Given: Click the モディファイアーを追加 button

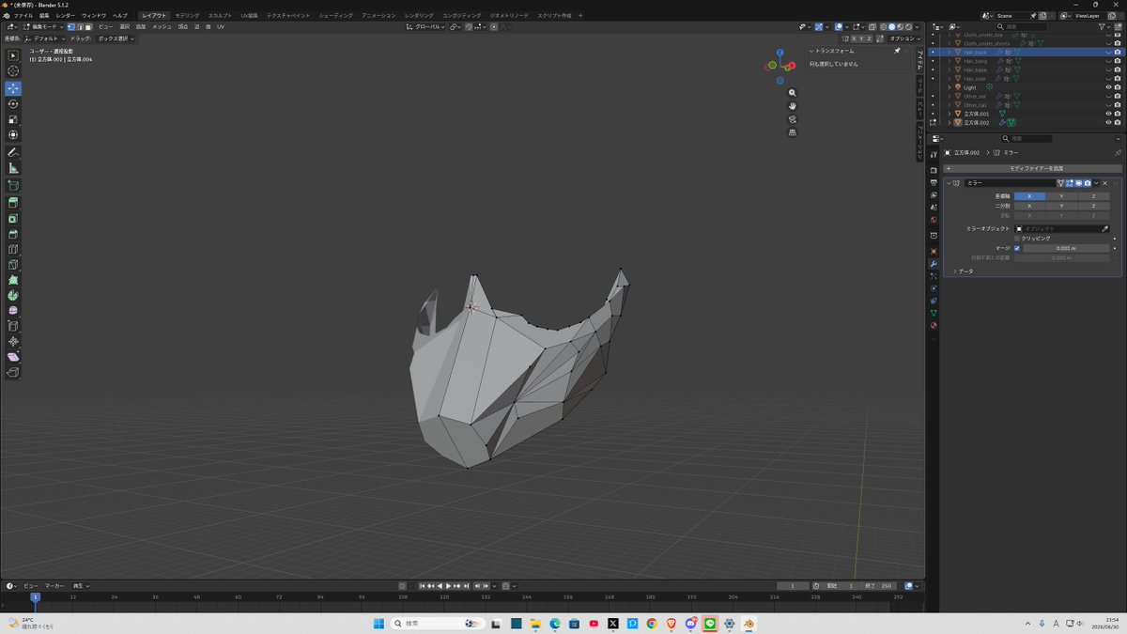Looking at the screenshot, I should (1031, 168).
